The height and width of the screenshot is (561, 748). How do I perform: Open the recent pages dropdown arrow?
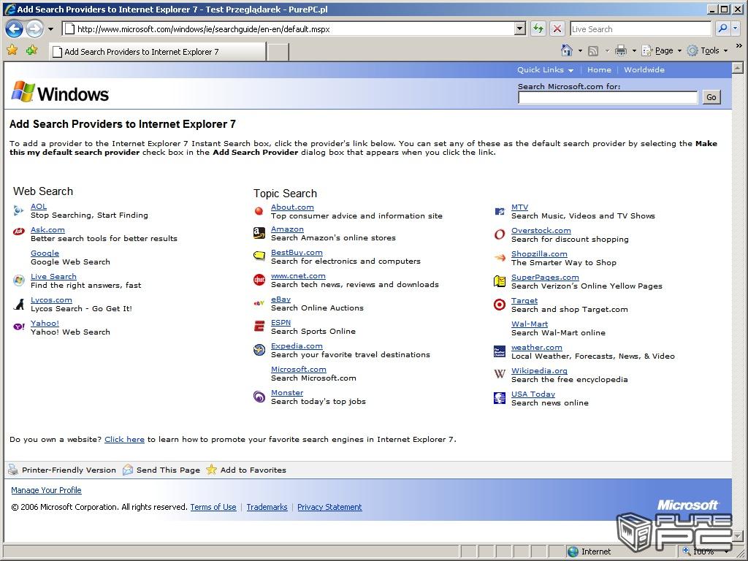[50, 29]
